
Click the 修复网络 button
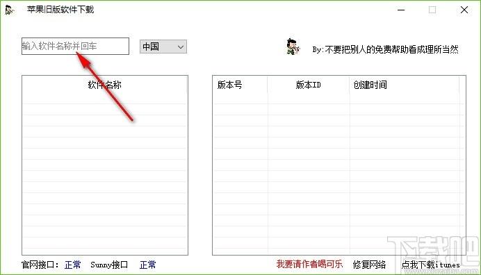tap(369, 265)
